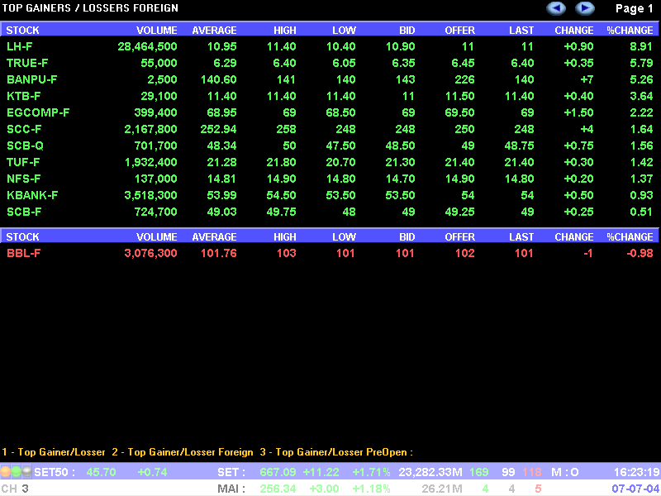Click the SET50 index value 45.70
The height and width of the screenshot is (496, 661).
[101, 472]
